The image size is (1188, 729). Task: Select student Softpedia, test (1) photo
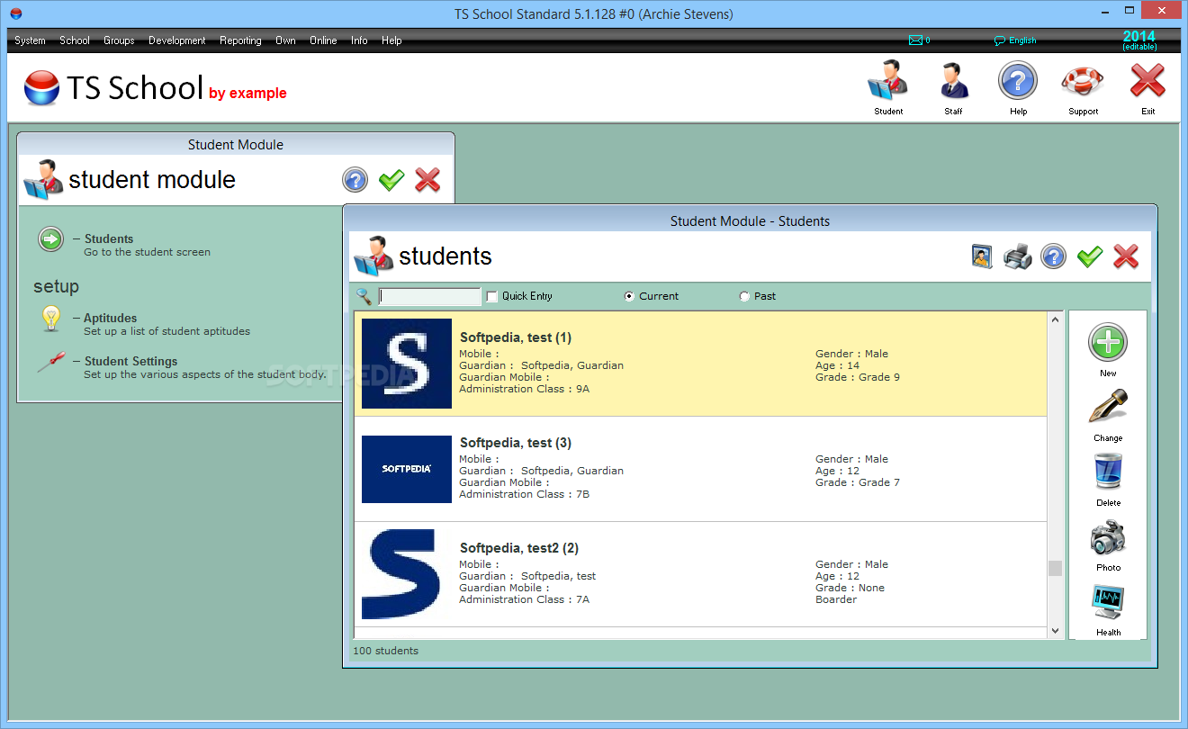pos(407,364)
